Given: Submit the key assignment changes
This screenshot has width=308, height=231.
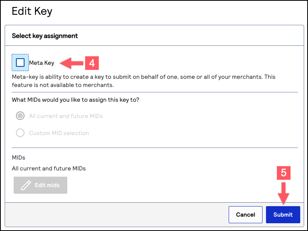Looking at the screenshot, I should (x=283, y=215).
